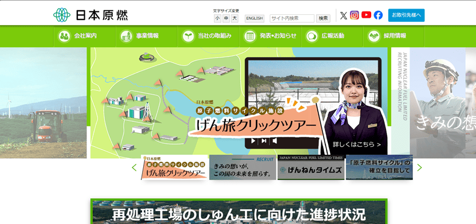
Task: Set text size to 中
Action: [226, 18]
